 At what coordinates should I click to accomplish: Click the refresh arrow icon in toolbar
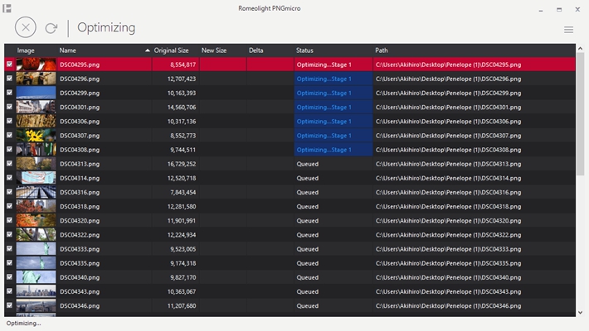pyautogui.click(x=51, y=28)
